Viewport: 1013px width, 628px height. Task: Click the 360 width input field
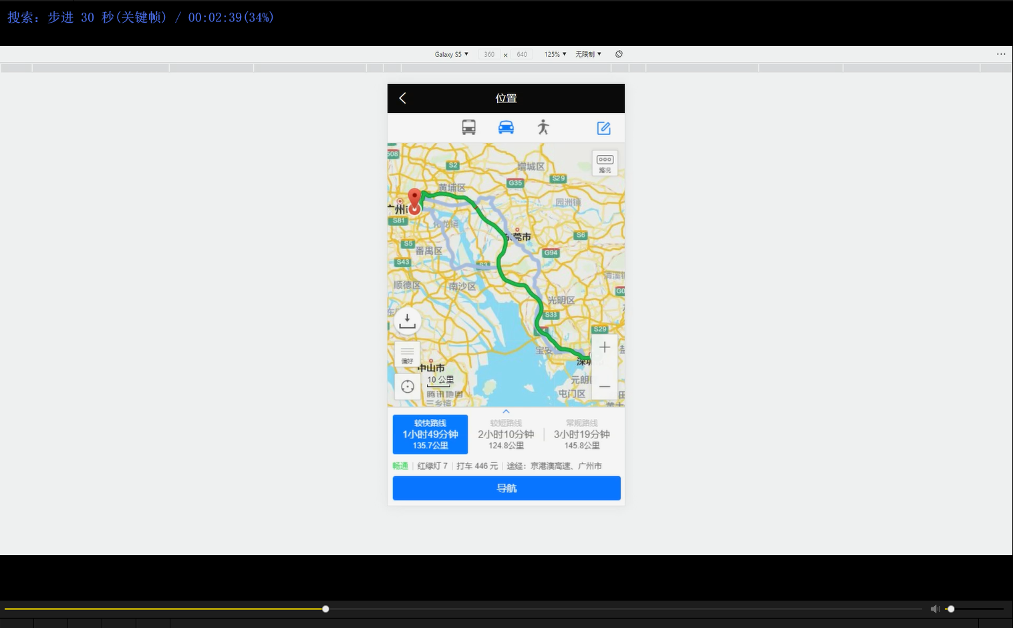[x=489, y=54]
